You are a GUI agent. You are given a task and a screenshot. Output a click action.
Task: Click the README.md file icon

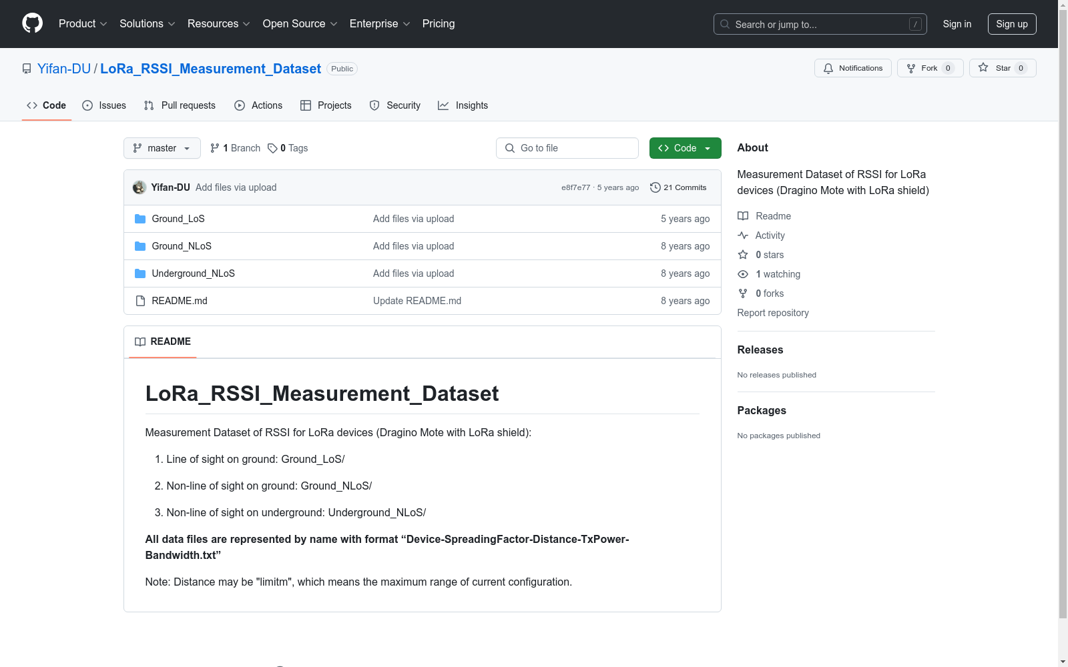140,300
